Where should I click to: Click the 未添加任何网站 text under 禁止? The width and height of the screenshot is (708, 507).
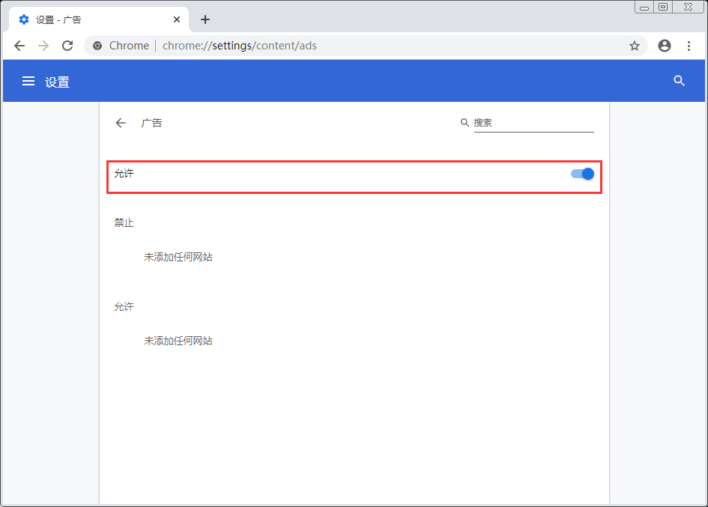tap(178, 257)
